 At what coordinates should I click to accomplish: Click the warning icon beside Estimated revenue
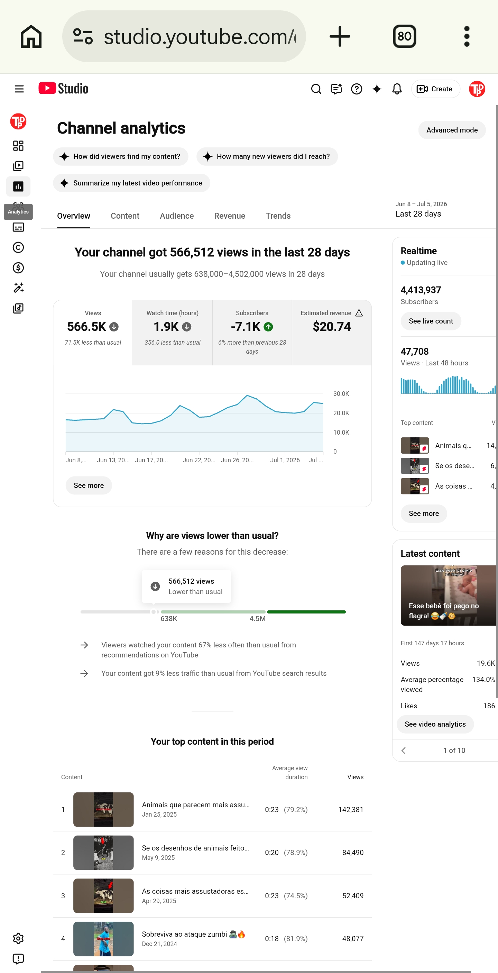click(x=359, y=313)
